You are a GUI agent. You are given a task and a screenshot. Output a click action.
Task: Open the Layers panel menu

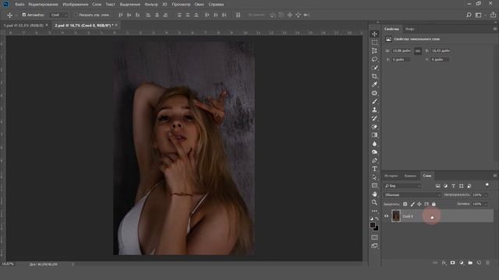(x=495, y=176)
